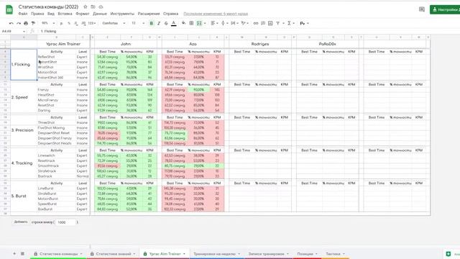The image size is (460, 259).
Task: Select the Rodriges header cell
Action: (x=260, y=44)
